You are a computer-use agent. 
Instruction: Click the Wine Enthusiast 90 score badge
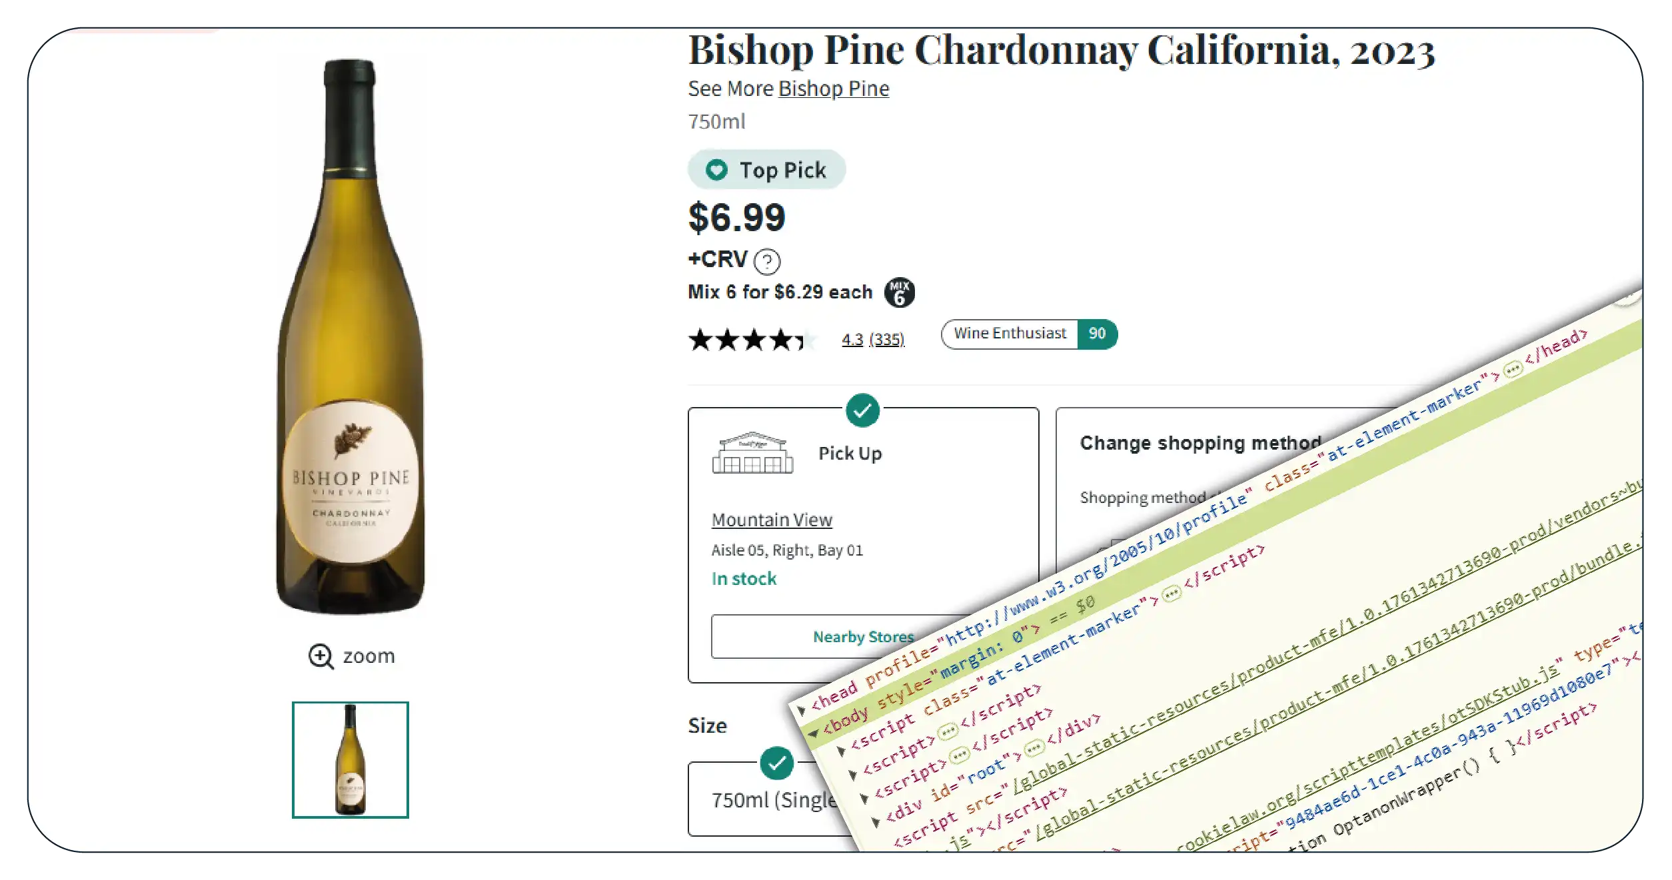[x=1028, y=334]
